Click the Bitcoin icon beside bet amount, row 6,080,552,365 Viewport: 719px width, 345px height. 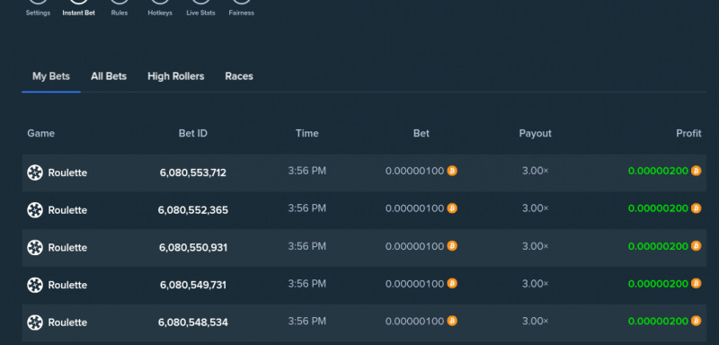click(x=452, y=208)
